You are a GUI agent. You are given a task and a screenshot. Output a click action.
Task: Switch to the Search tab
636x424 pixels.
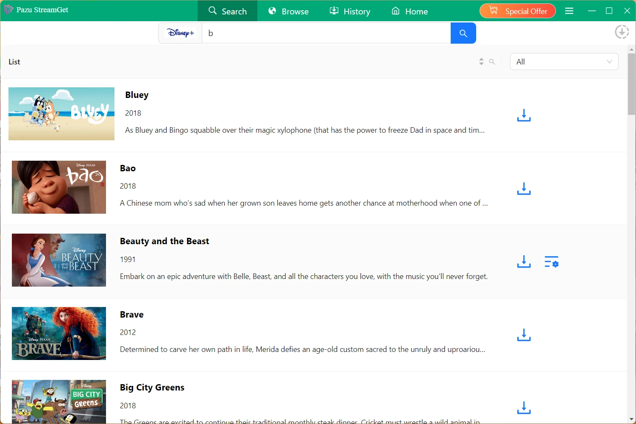(228, 11)
